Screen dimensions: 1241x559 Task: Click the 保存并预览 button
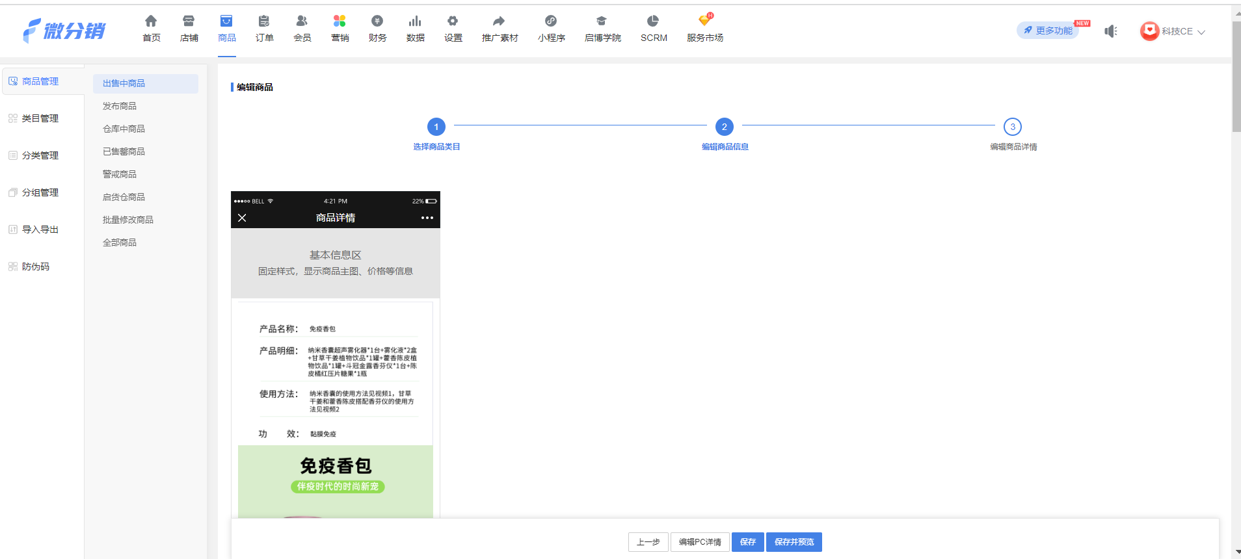(794, 542)
